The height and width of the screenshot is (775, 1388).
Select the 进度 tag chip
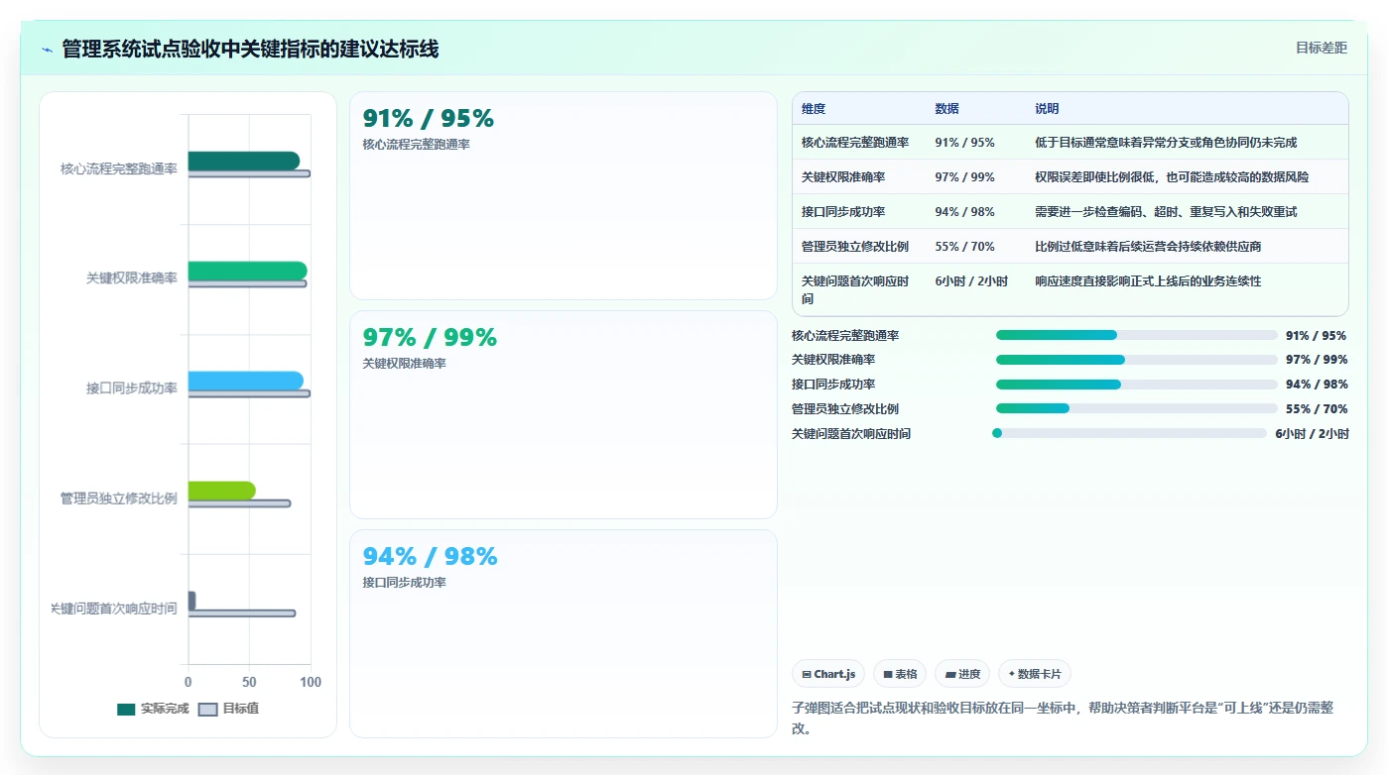[x=962, y=674]
